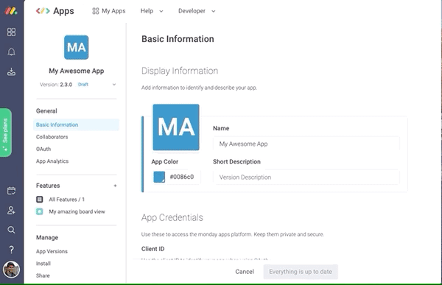Click the invite members icon
This screenshot has width=442, height=285.
11,211
